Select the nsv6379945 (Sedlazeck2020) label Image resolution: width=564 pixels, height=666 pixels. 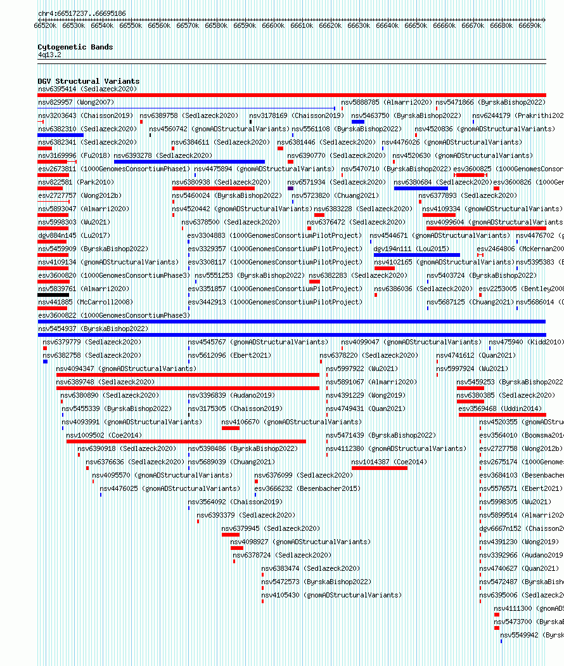coord(271,529)
